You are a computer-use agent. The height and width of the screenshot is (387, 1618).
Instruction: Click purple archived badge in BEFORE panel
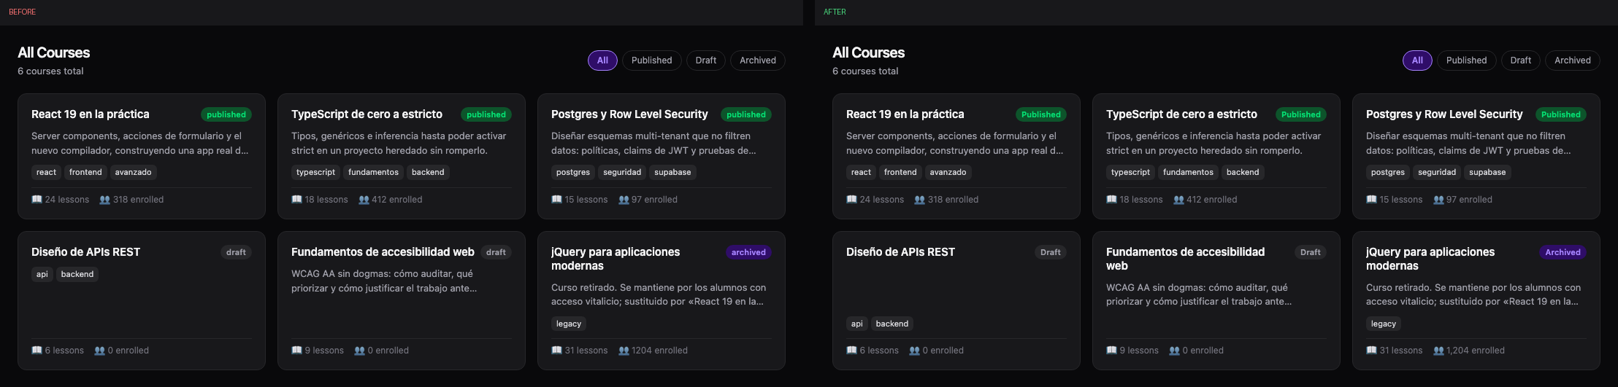748,252
